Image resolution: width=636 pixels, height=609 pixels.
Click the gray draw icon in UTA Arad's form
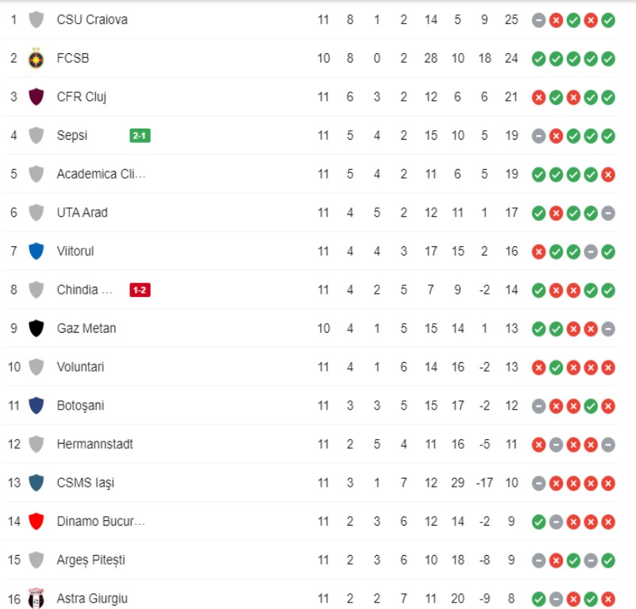click(608, 213)
